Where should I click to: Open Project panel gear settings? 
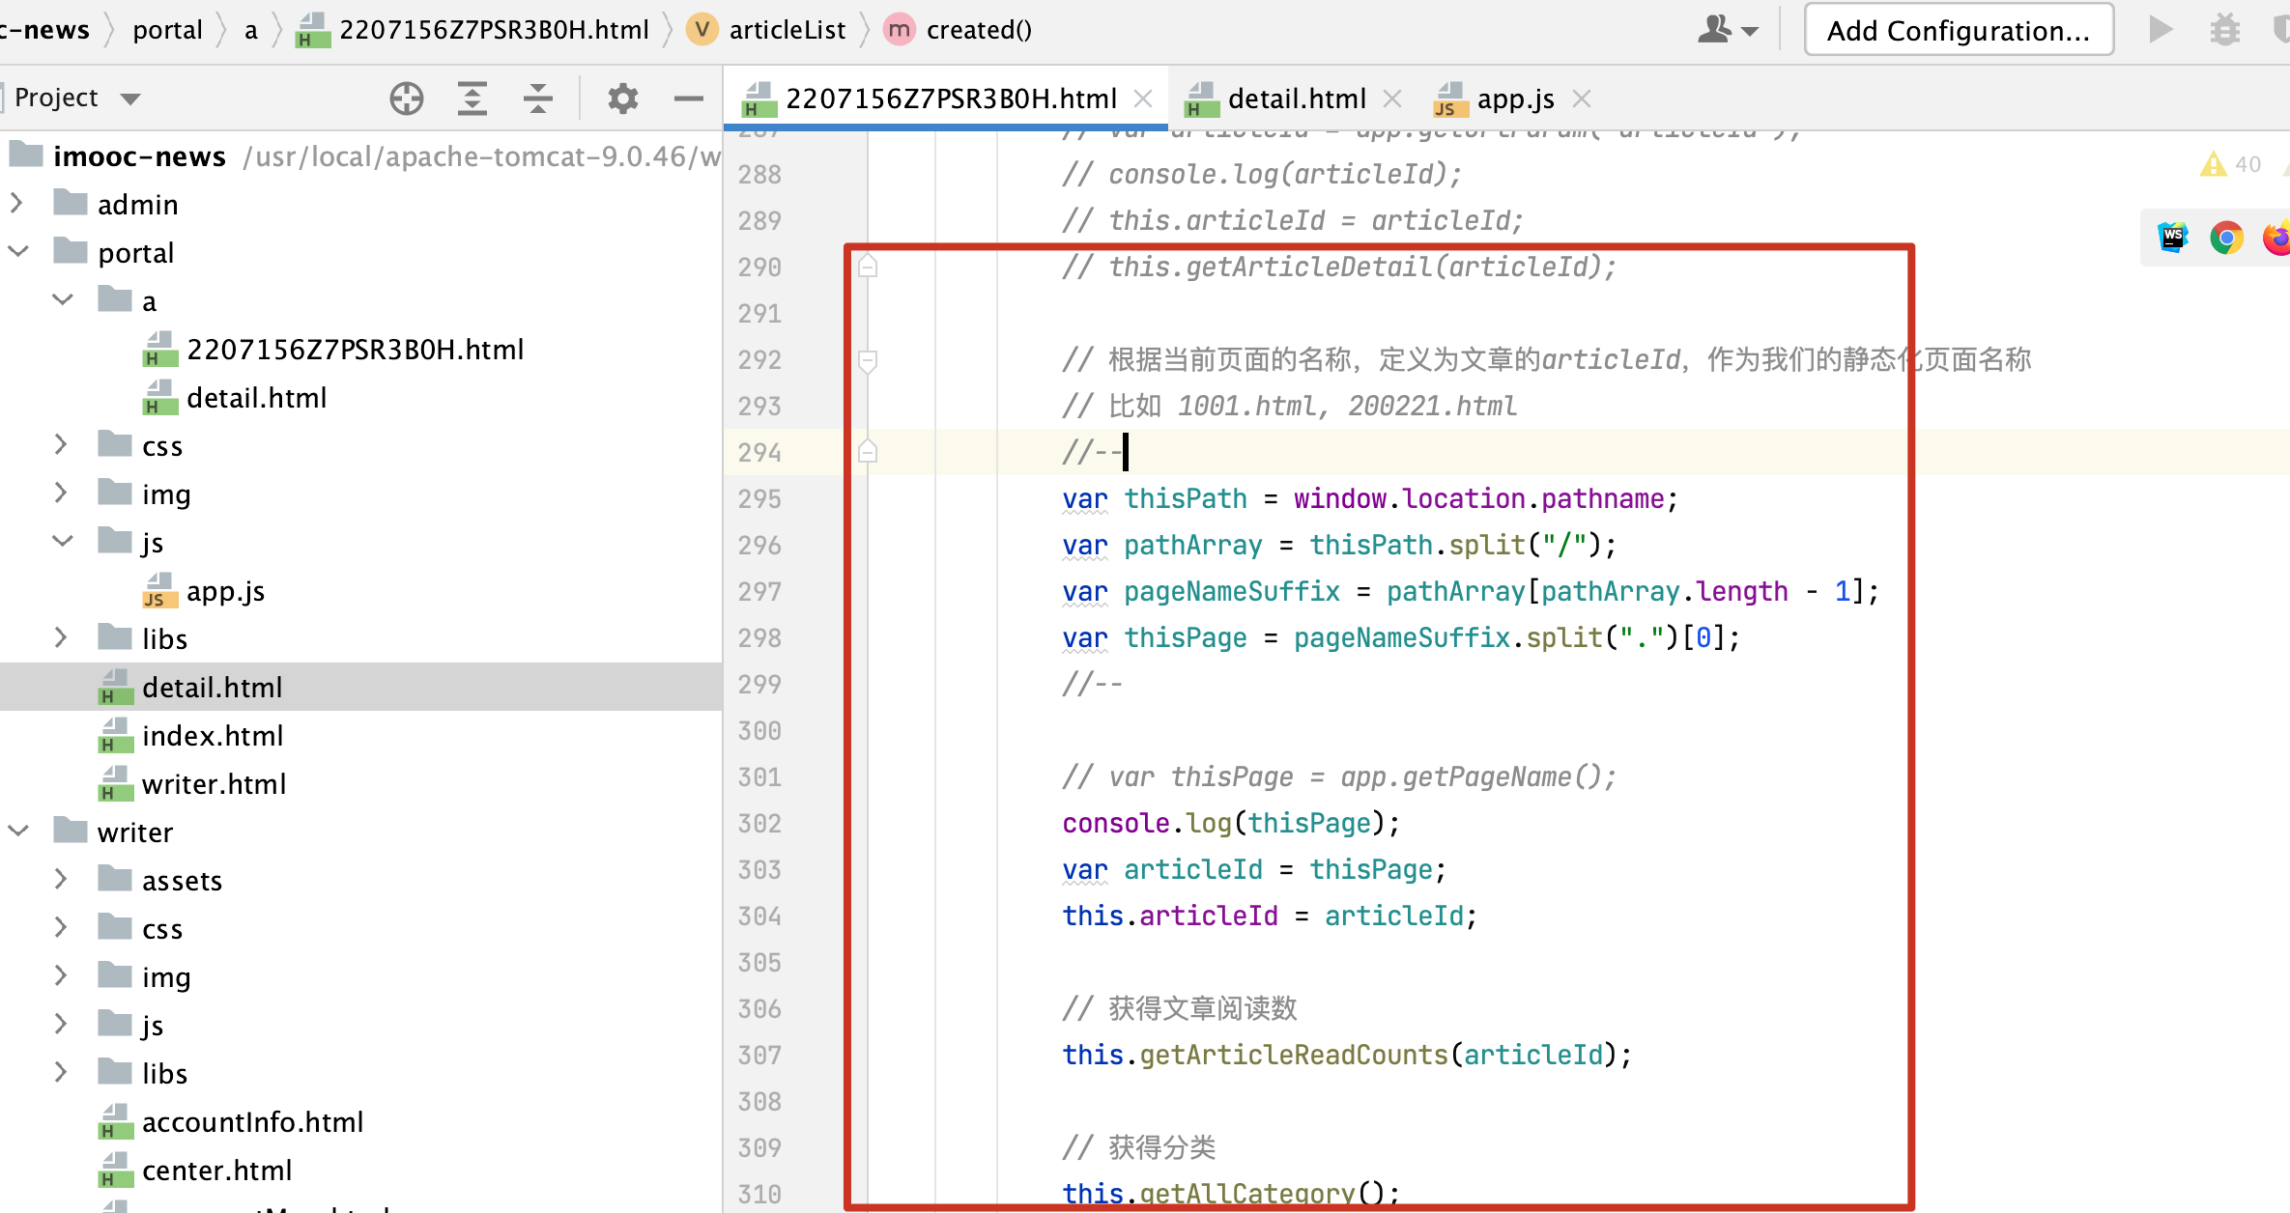pos(622,99)
